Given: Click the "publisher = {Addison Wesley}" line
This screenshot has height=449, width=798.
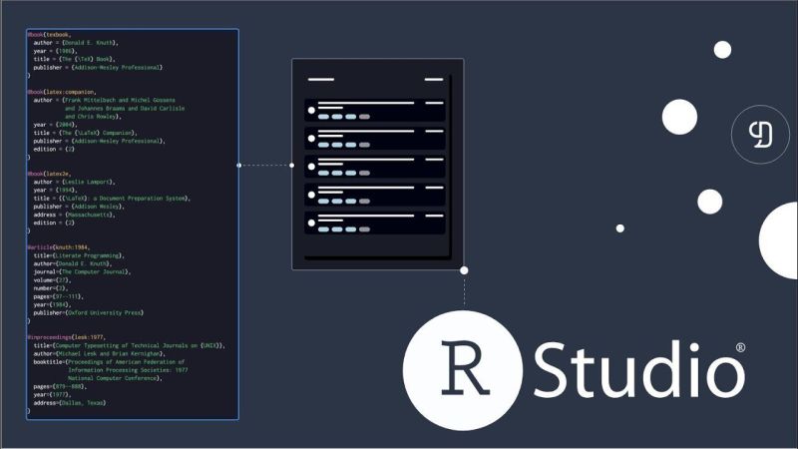Looking at the screenshot, I should [x=79, y=207].
